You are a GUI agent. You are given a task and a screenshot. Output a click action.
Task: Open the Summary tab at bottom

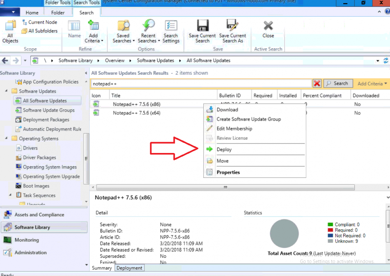coord(102,268)
